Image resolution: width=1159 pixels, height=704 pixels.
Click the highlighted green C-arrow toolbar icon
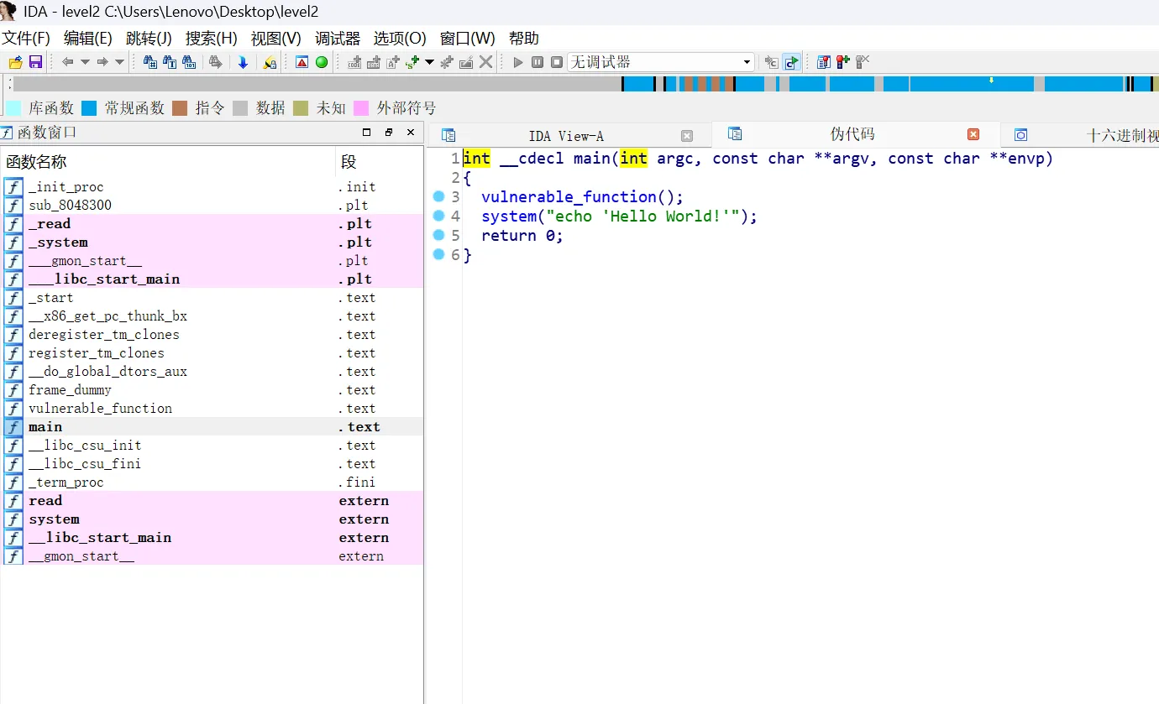[x=791, y=62]
